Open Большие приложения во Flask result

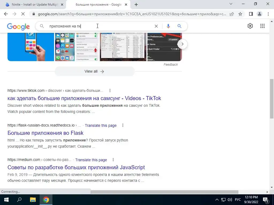45,133
